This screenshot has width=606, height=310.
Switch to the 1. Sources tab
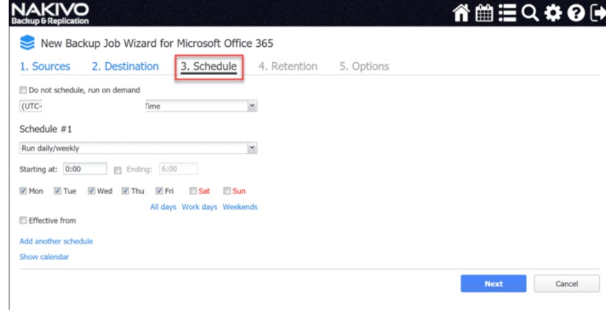45,67
